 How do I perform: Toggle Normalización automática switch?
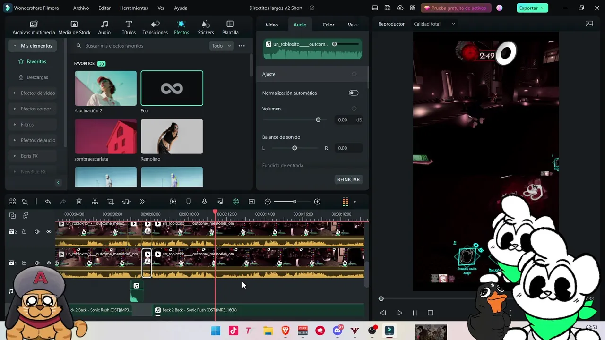click(354, 93)
